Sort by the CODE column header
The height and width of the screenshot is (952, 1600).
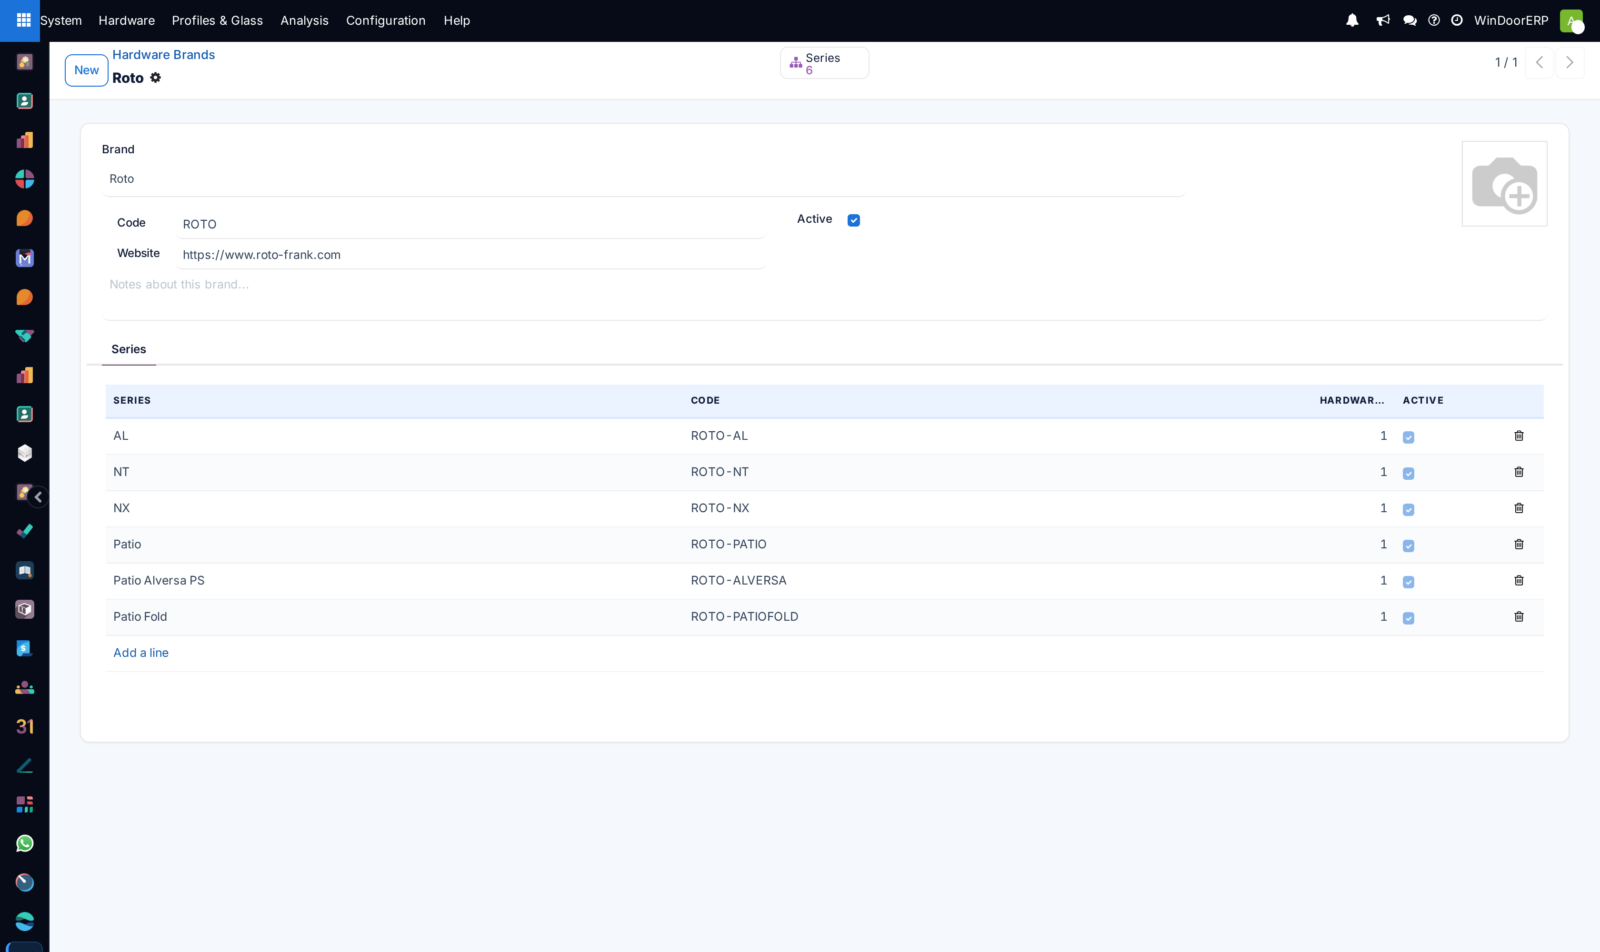[705, 400]
